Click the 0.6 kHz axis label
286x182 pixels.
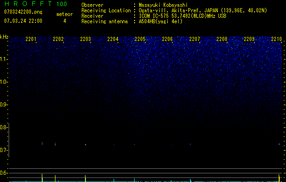(3, 173)
